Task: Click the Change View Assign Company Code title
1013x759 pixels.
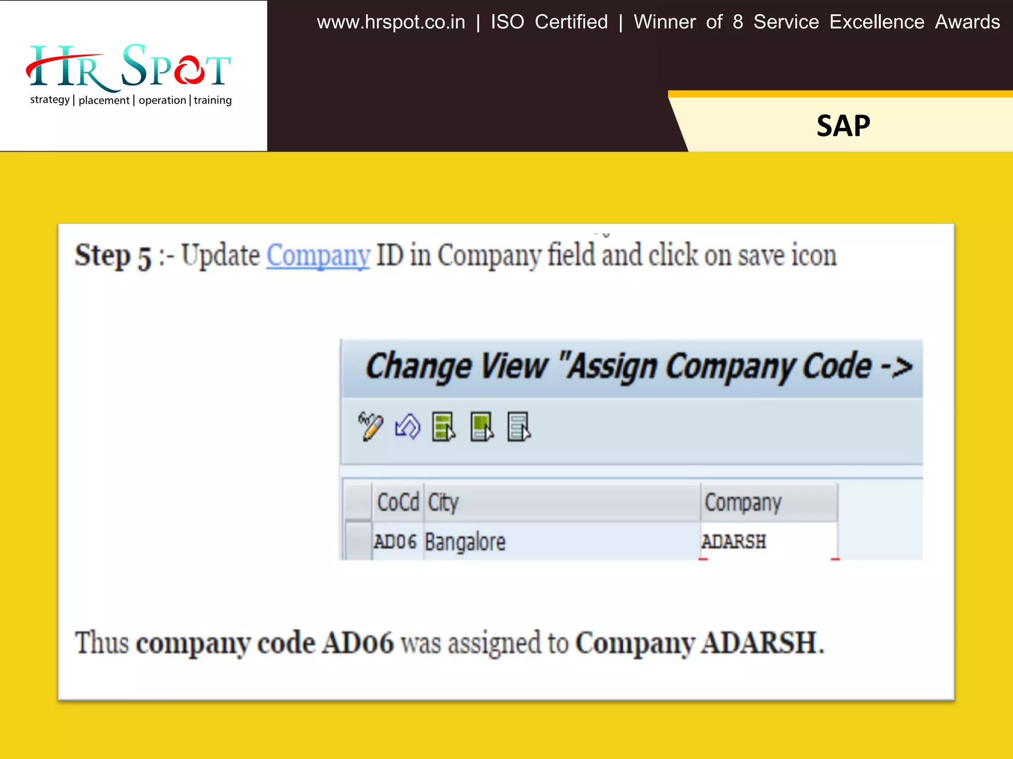Action: tap(639, 367)
